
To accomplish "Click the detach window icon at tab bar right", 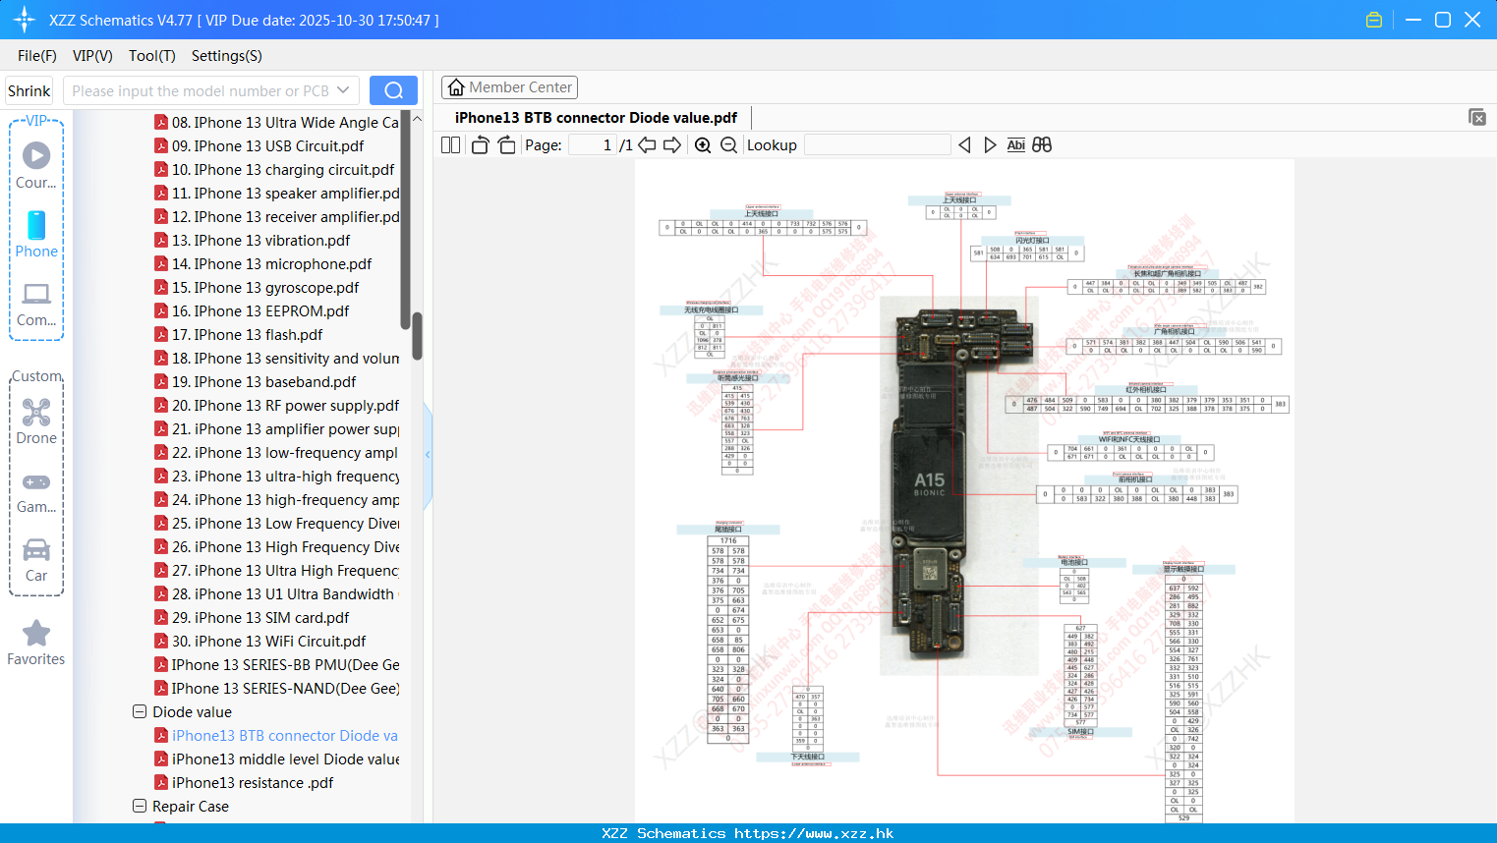I will (1477, 117).
